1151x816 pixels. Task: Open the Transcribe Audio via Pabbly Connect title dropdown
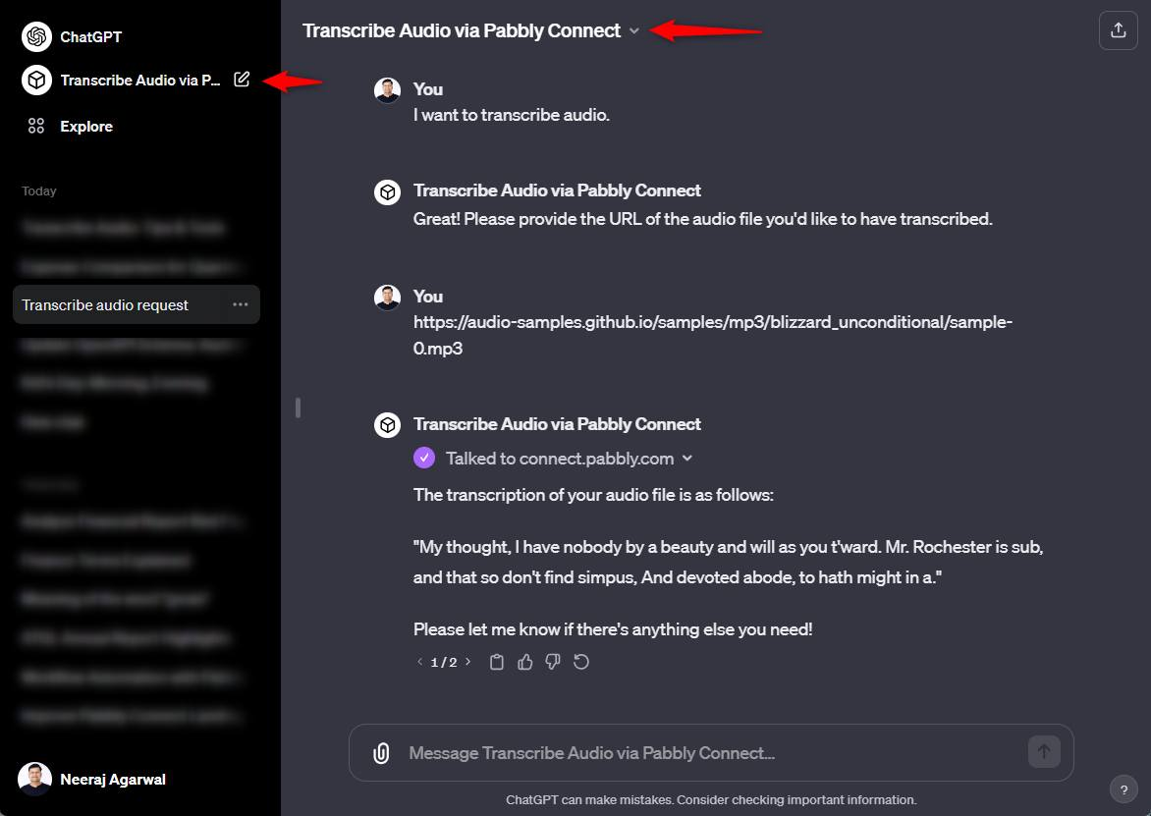click(x=634, y=30)
